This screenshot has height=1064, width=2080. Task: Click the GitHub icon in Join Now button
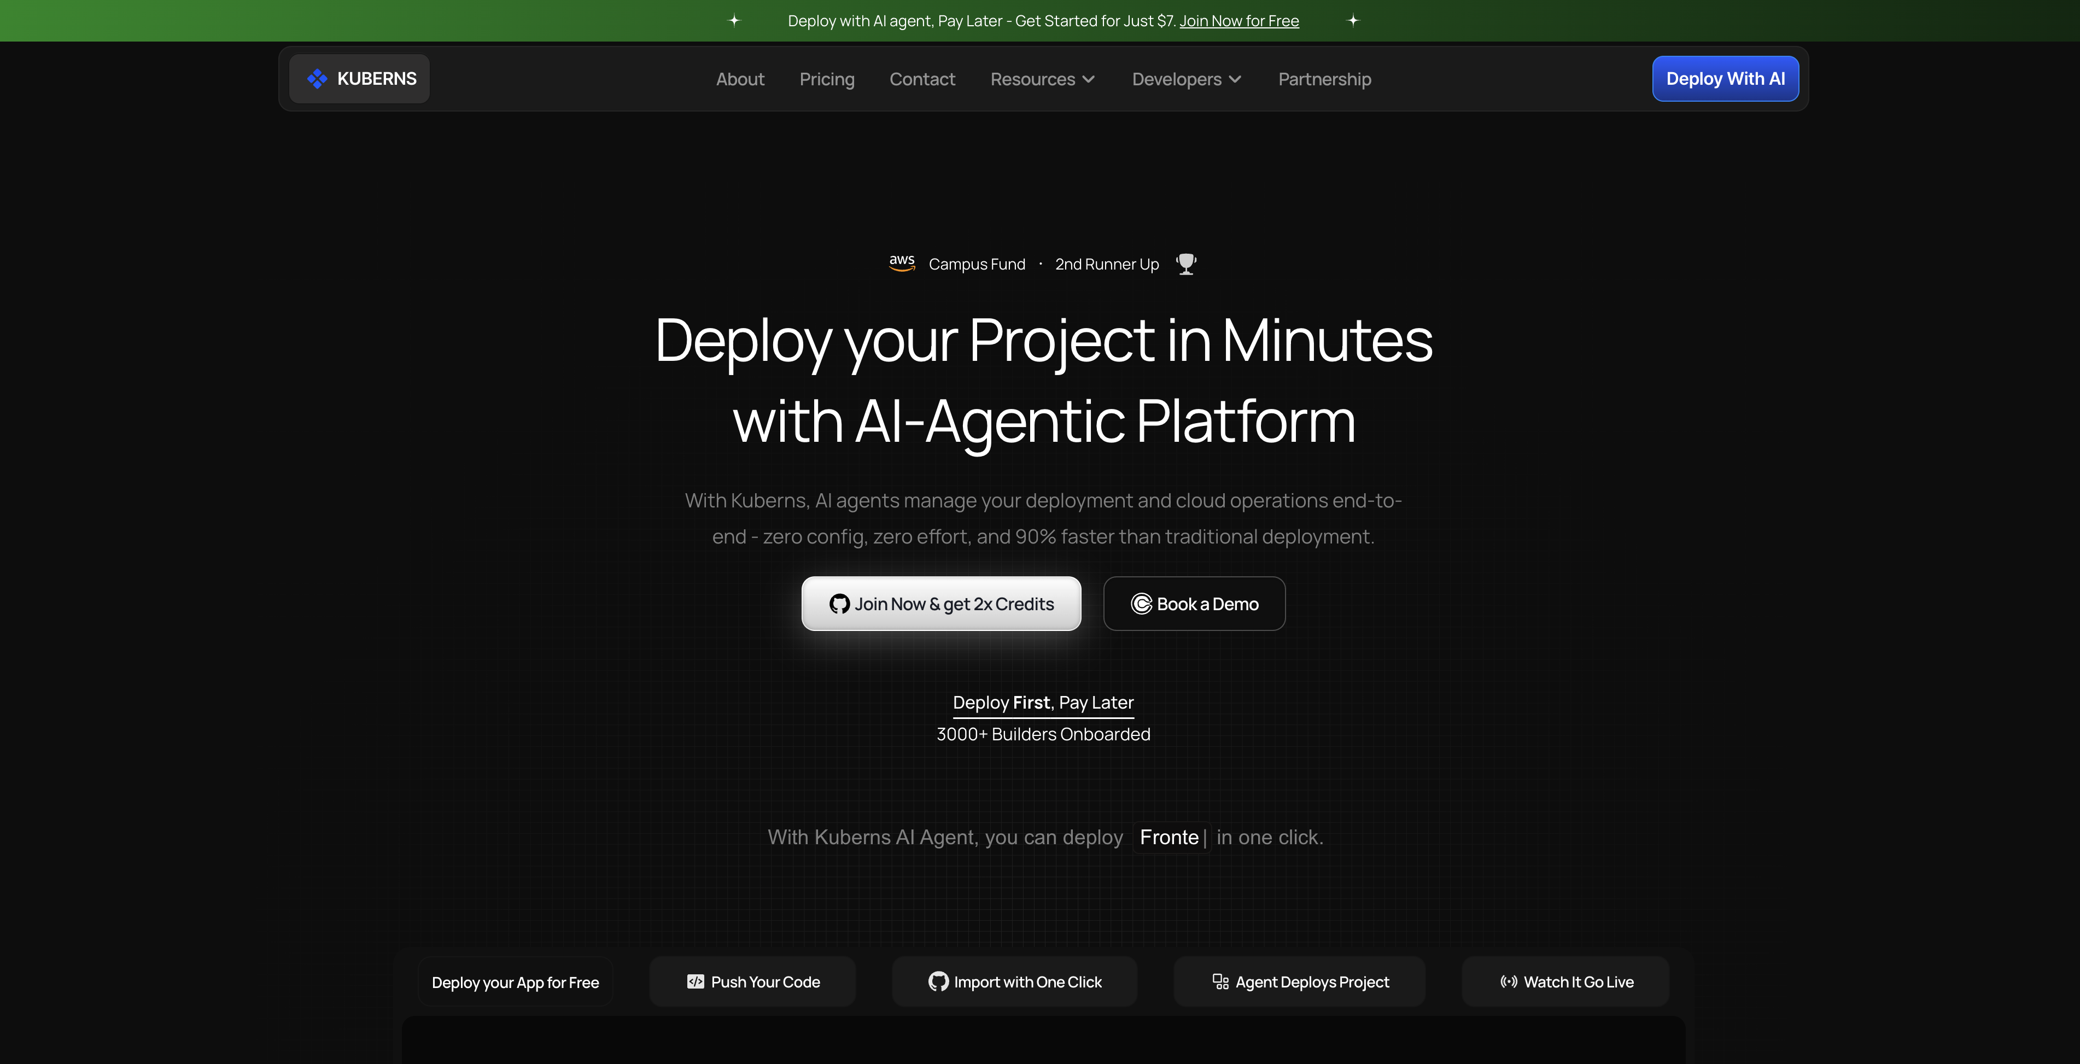click(x=840, y=604)
